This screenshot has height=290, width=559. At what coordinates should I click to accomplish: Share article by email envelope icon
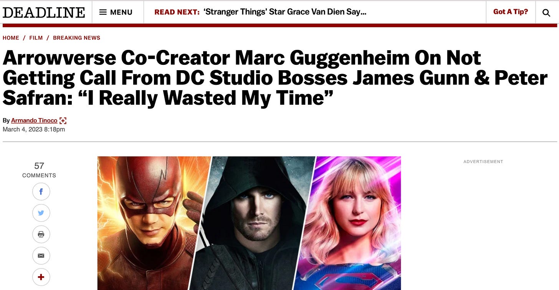[41, 256]
